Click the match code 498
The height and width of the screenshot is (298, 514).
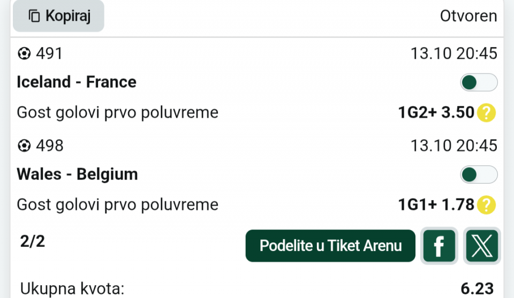coord(49,146)
